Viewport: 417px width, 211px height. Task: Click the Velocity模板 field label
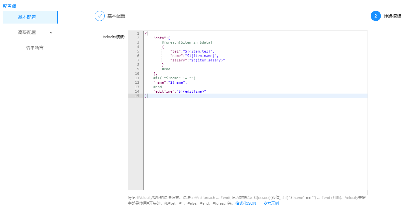click(x=114, y=37)
